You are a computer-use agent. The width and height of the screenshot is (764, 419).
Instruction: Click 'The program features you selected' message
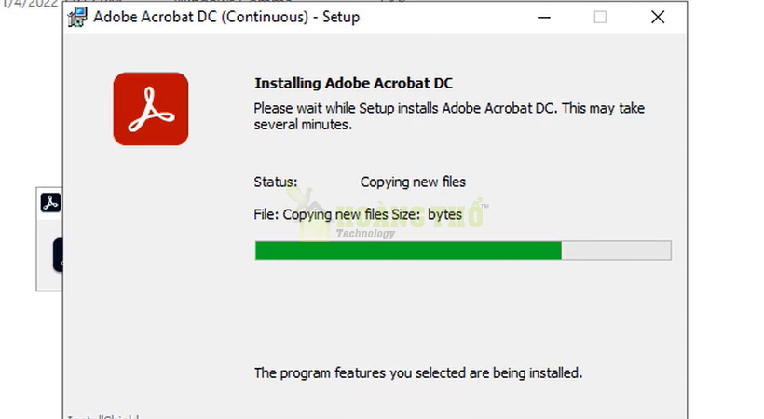coord(418,373)
